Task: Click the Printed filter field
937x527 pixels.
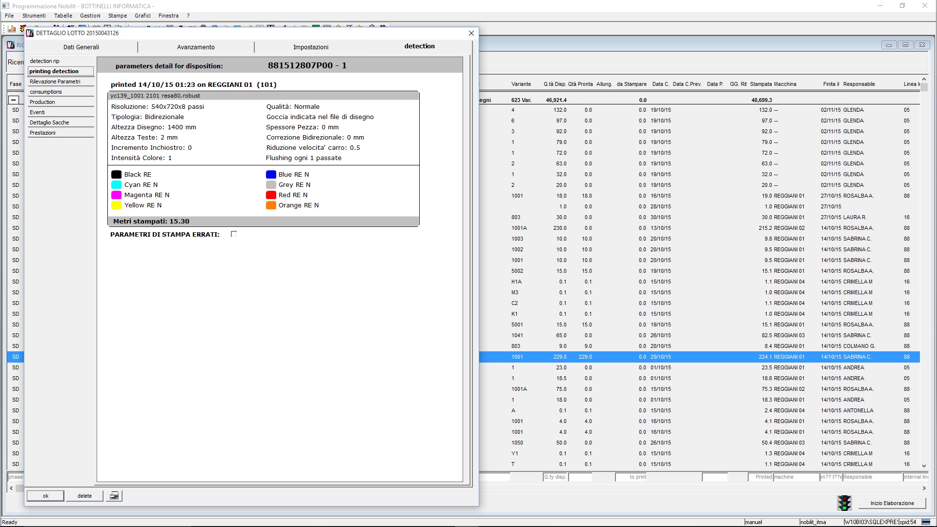Action: [x=760, y=477]
